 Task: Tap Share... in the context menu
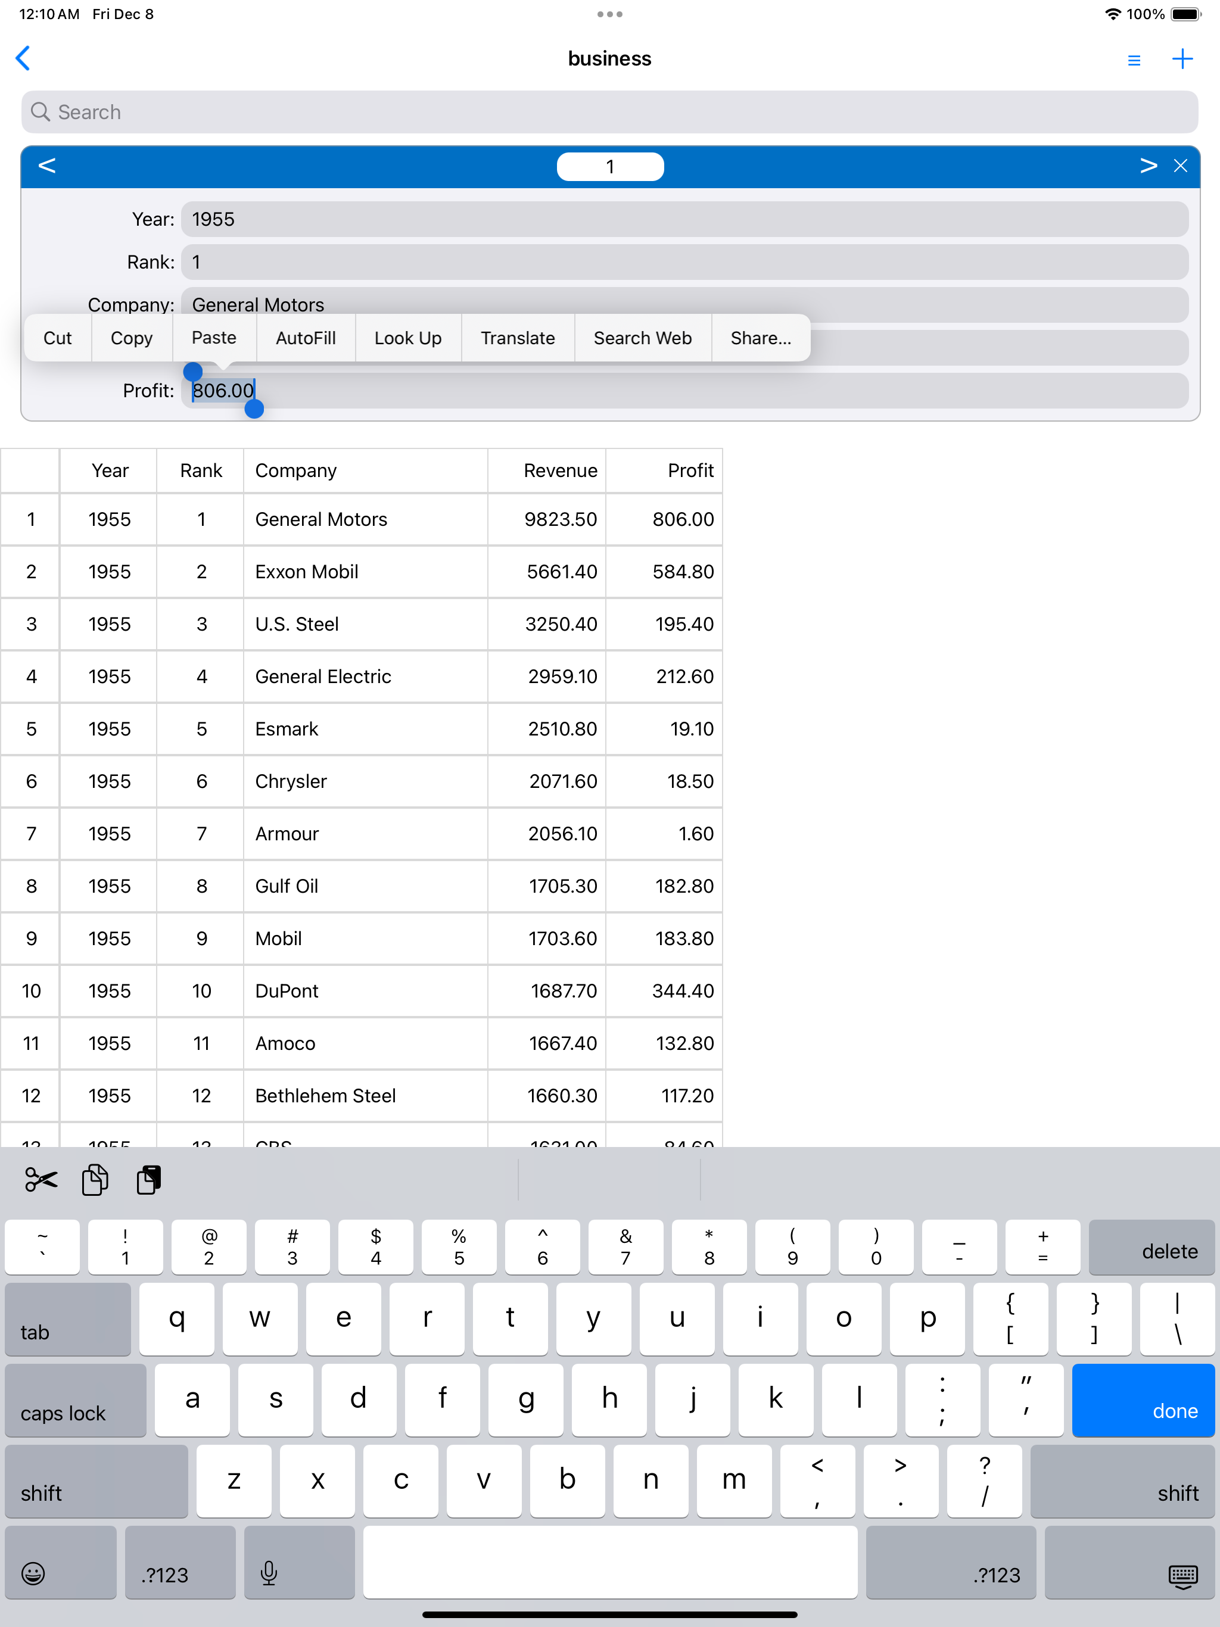click(760, 338)
